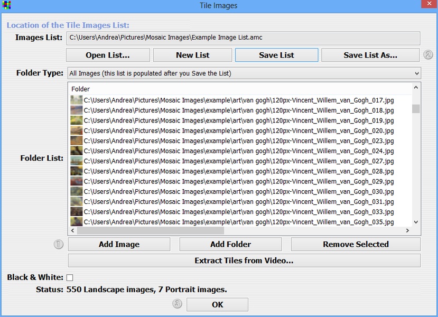Select thumbnail of Van Gogh 017 image
438x317 pixels.
point(76,100)
